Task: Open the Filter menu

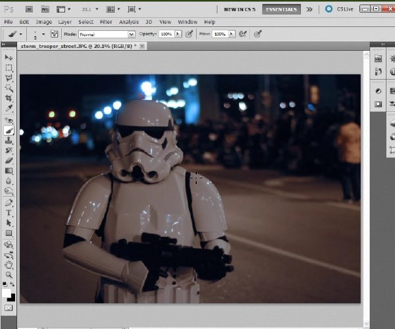Action: [106, 22]
